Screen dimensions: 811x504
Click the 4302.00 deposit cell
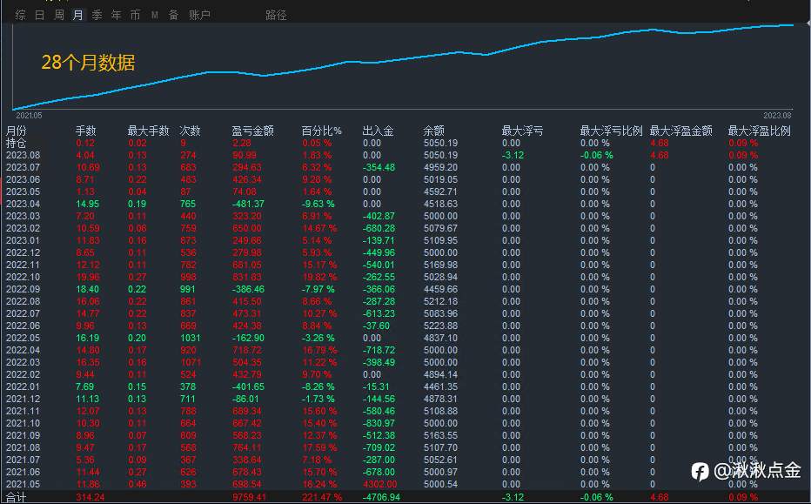(380, 484)
